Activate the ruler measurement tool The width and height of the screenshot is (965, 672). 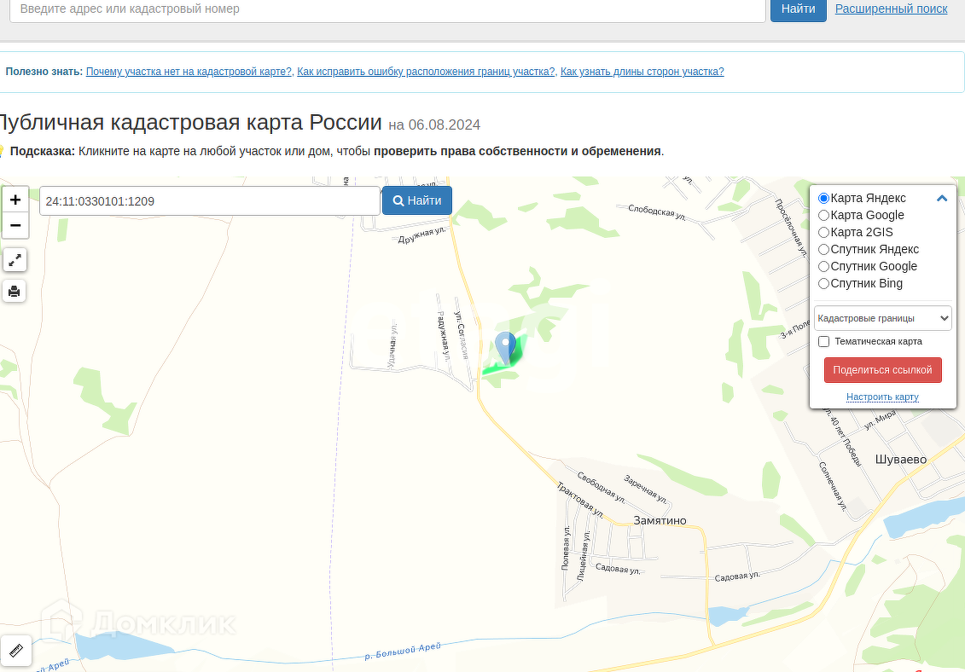[15, 650]
